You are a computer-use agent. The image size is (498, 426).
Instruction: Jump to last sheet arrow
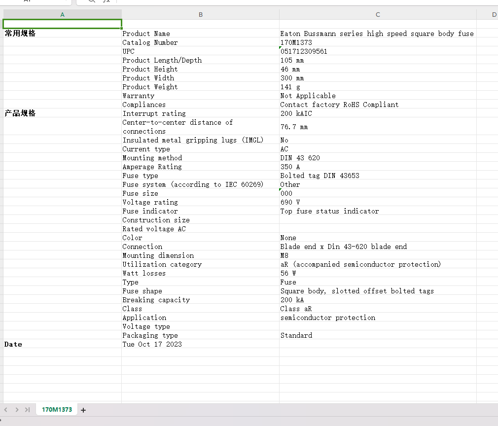coord(28,410)
